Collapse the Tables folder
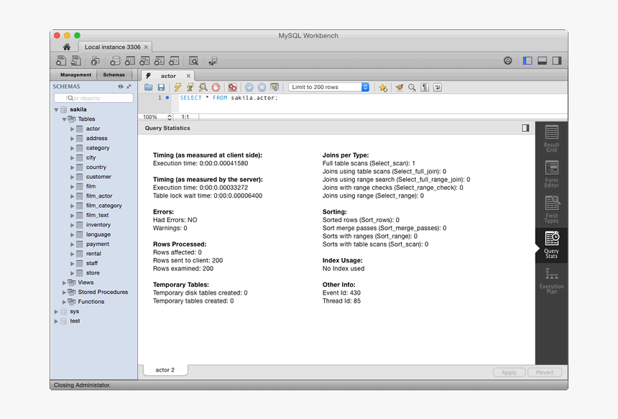This screenshot has height=419, width=618. coord(64,119)
